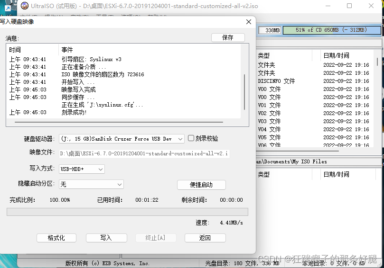Screen dimensions: 384x268
Task: Click the 返回 return button
Action: (x=205, y=238)
